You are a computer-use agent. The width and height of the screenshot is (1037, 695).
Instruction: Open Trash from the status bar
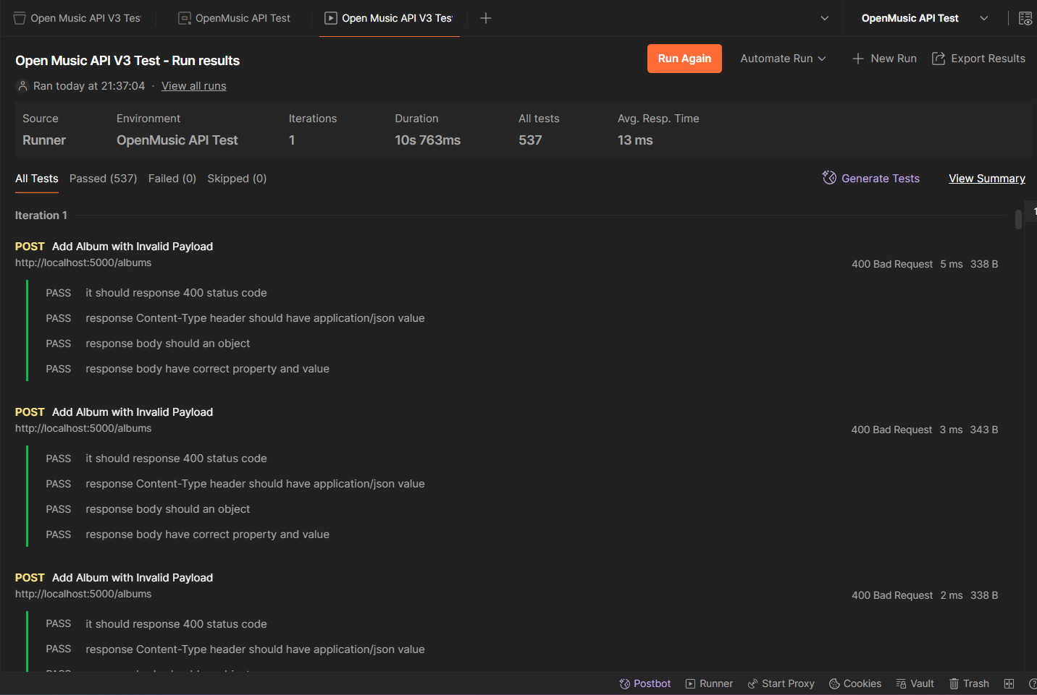(x=969, y=683)
